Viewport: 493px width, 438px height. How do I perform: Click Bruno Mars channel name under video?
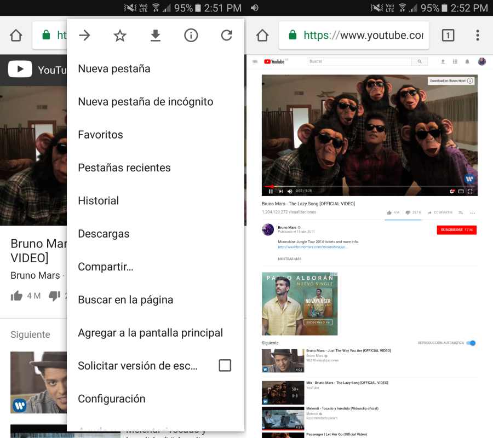click(x=287, y=227)
